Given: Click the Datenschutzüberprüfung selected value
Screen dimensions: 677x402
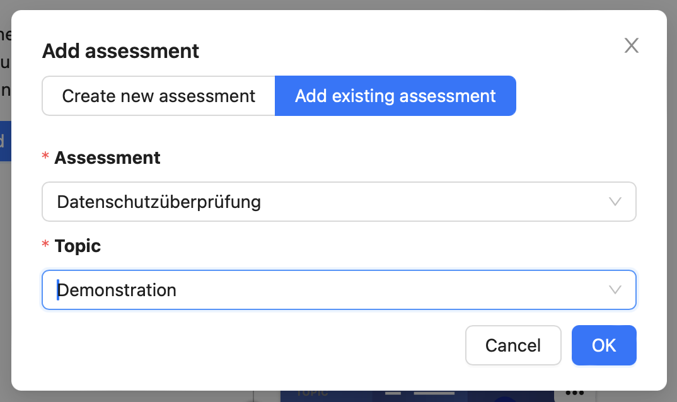Looking at the screenshot, I should pyautogui.click(x=159, y=202).
